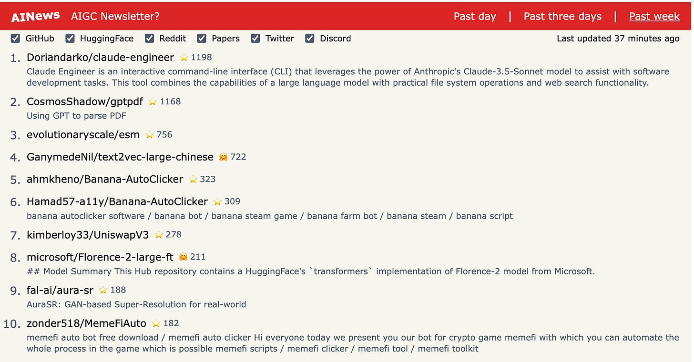The width and height of the screenshot is (694, 362).
Task: Toggle the Papers source checkbox
Action: point(202,39)
